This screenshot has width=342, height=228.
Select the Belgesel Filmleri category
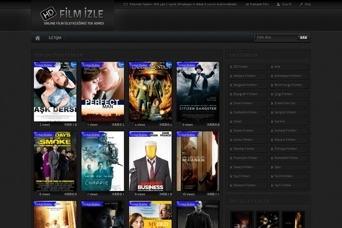pos(248,85)
